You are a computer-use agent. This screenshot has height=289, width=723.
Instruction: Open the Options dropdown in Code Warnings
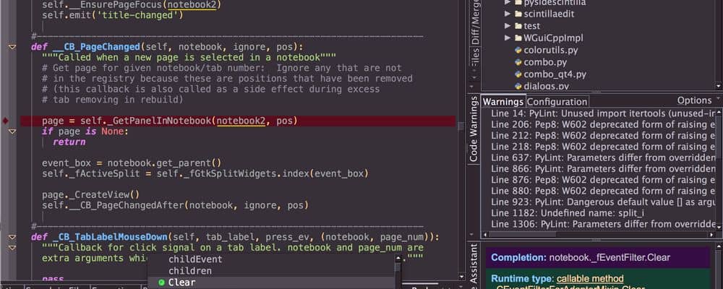click(698, 101)
